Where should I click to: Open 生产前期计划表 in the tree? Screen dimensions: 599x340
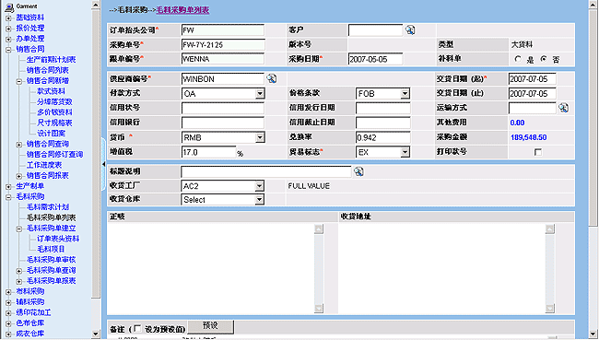52,60
